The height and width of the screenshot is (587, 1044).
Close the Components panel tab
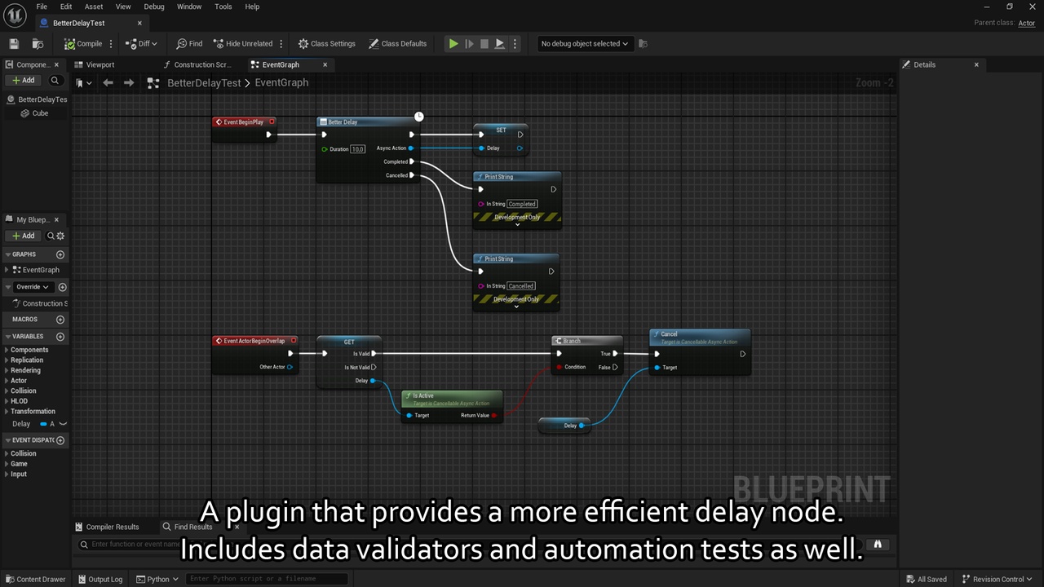[x=56, y=64]
